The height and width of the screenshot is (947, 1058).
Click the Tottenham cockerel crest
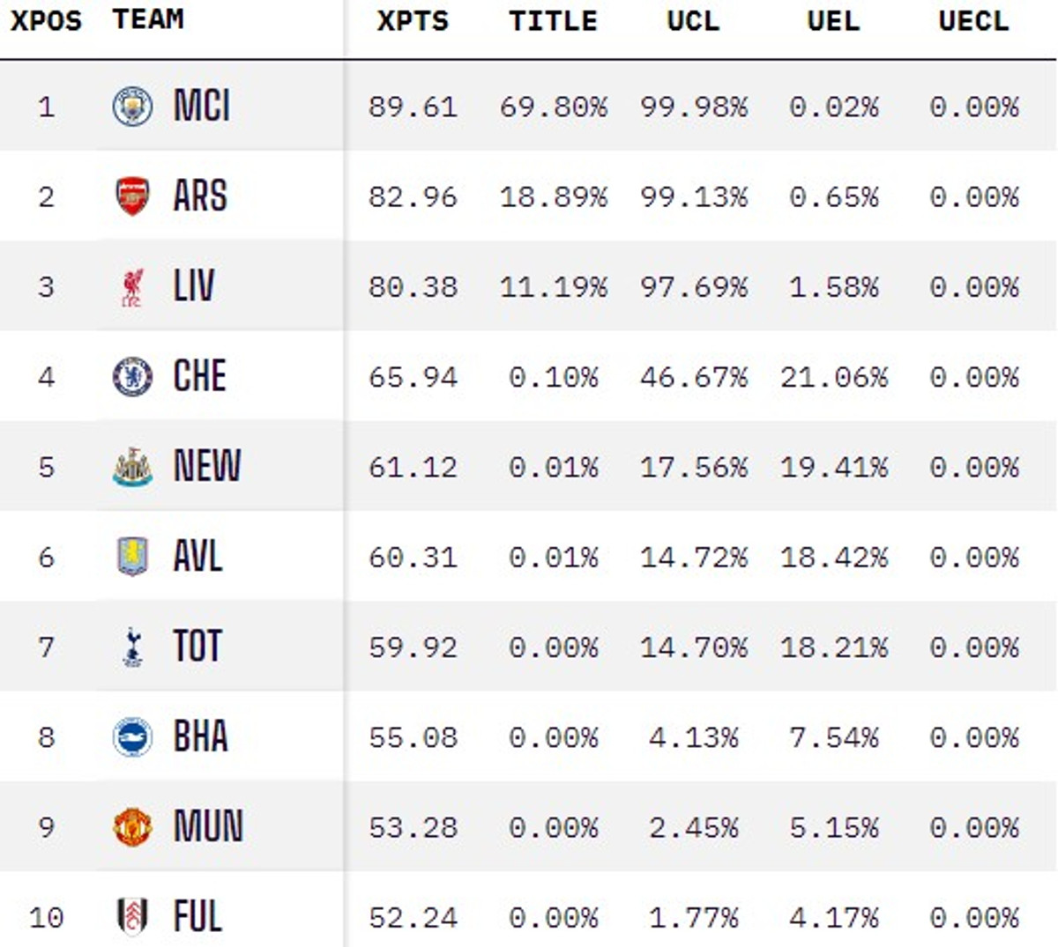(132, 647)
